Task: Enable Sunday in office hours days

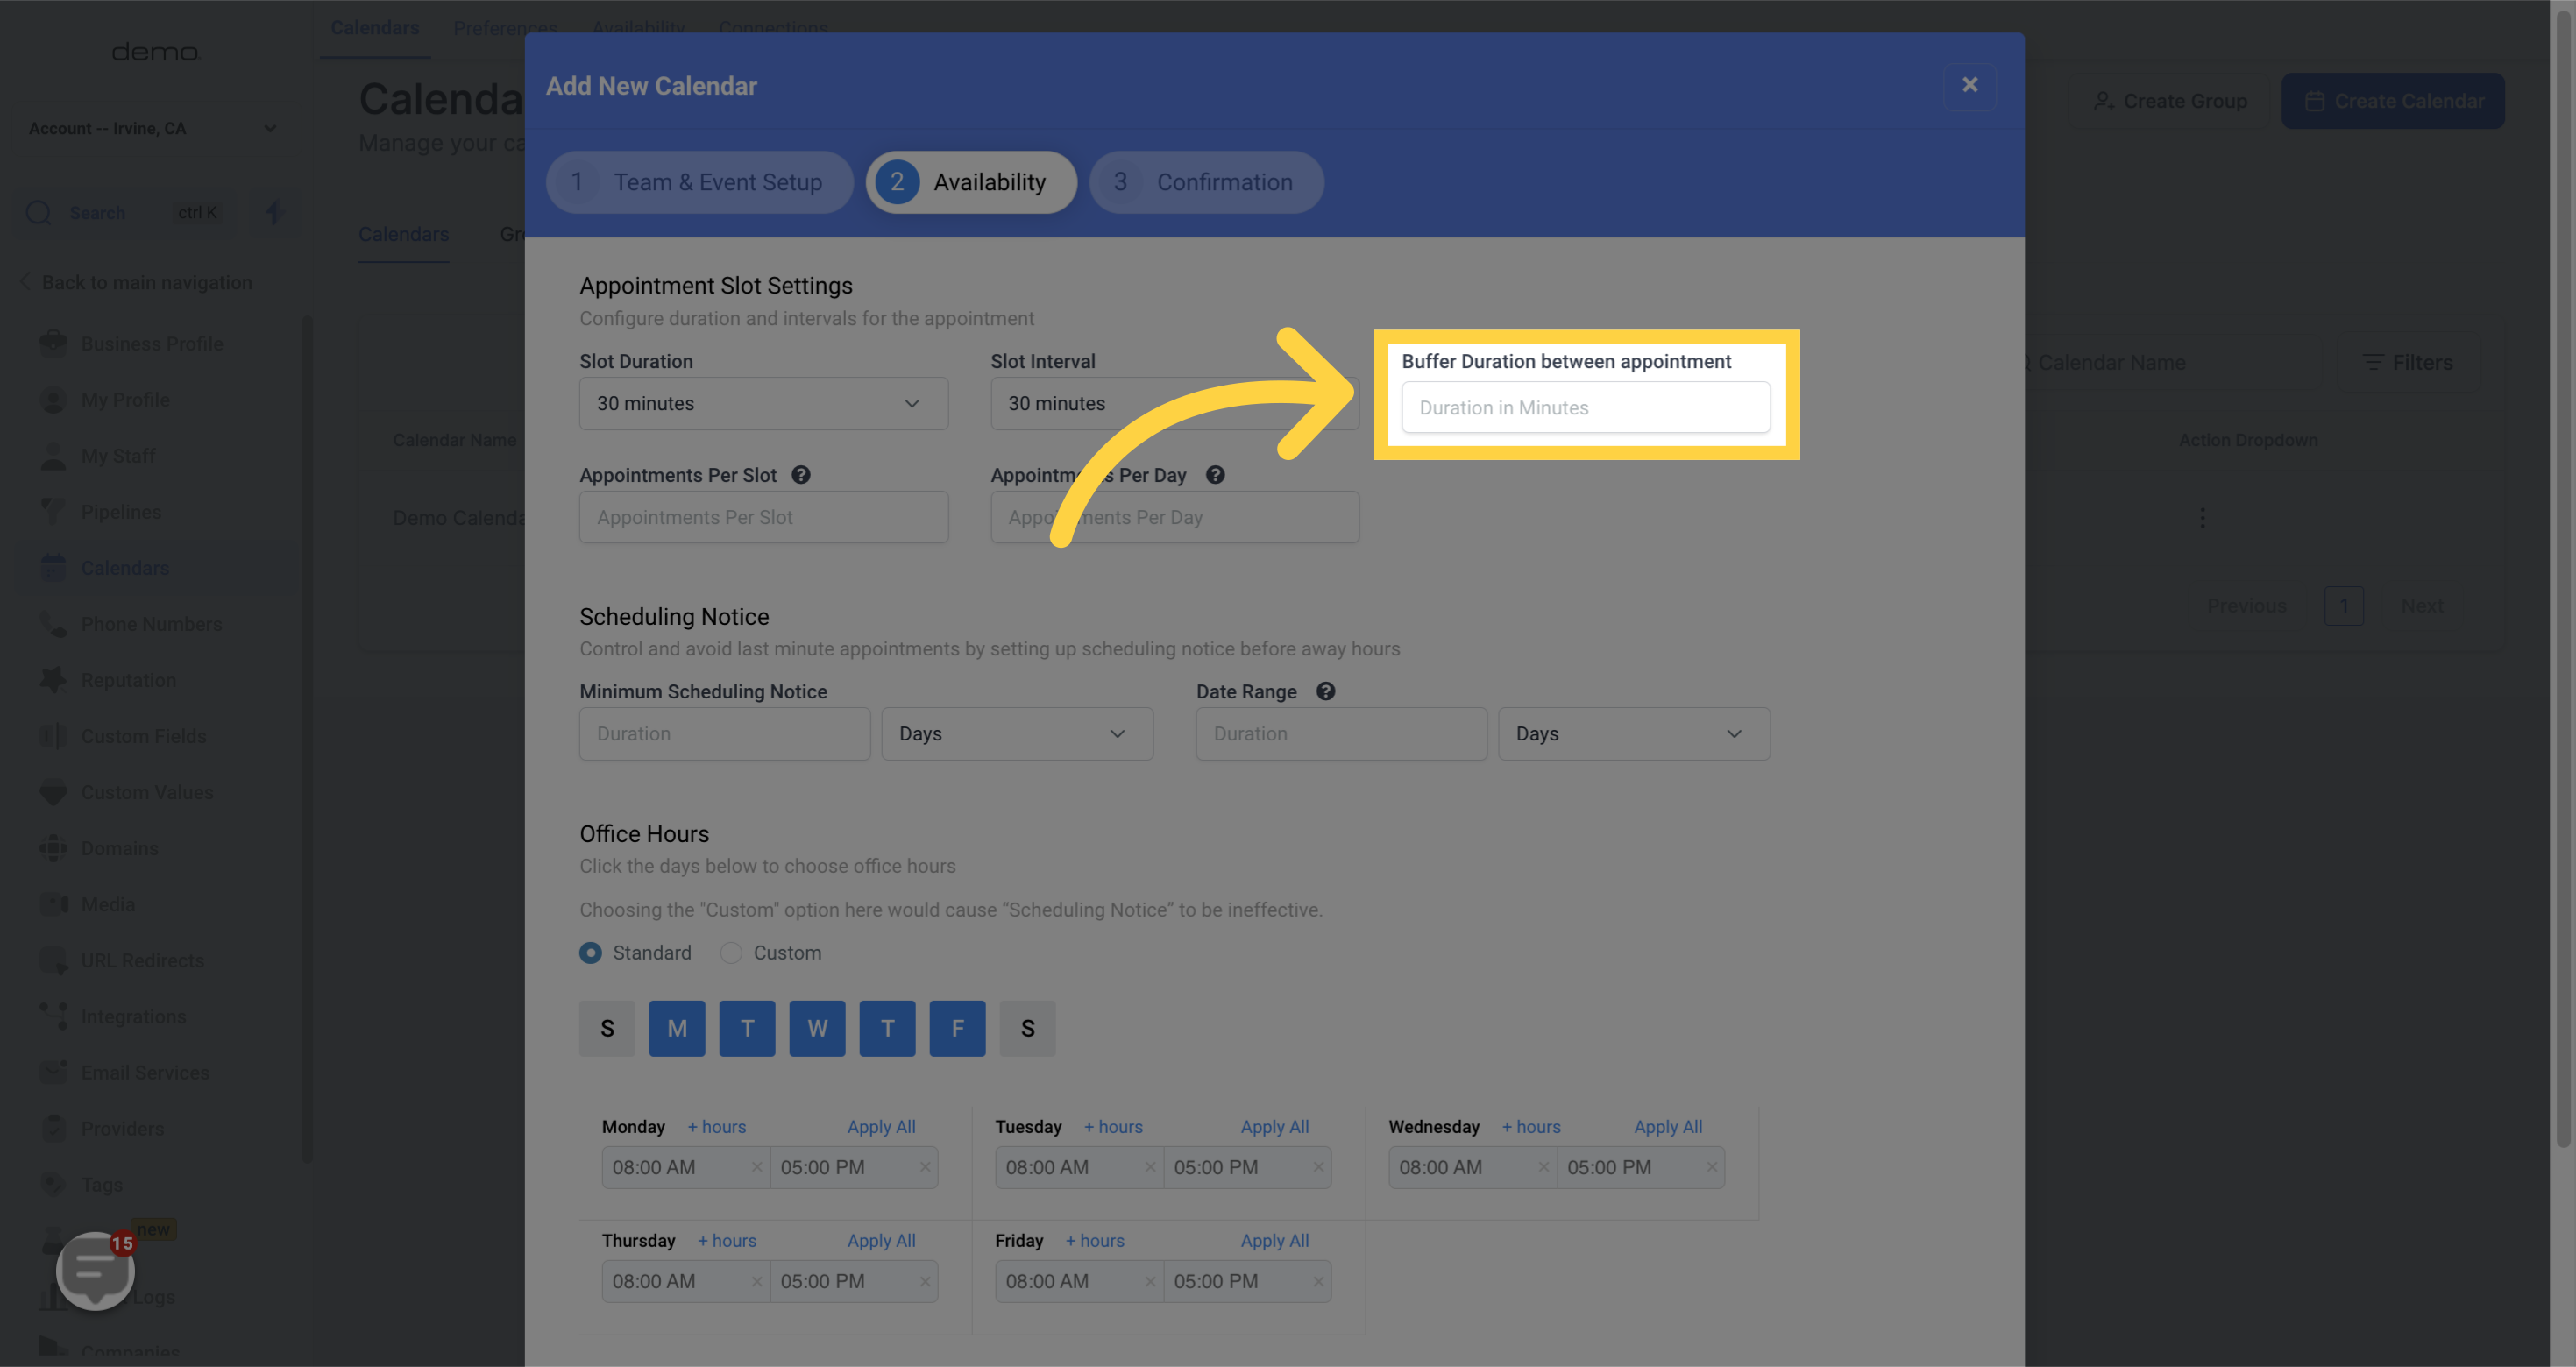Action: pos(607,1028)
